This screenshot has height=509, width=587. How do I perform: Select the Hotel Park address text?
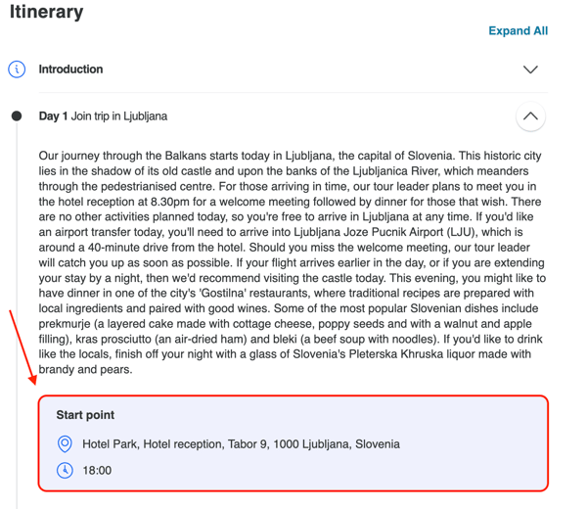coord(241,444)
